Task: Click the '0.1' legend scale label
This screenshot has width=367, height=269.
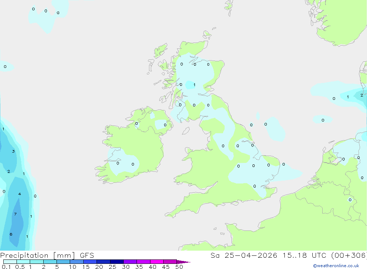Action: pyautogui.click(x=6, y=267)
